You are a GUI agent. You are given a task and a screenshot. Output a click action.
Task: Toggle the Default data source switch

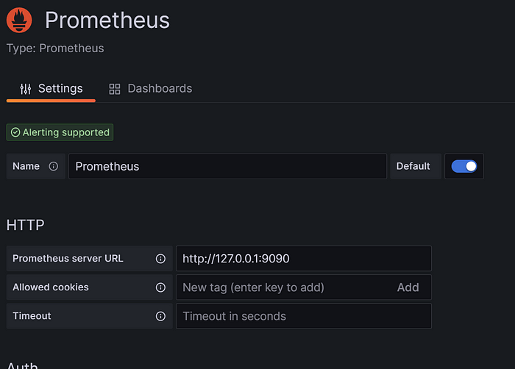click(464, 166)
